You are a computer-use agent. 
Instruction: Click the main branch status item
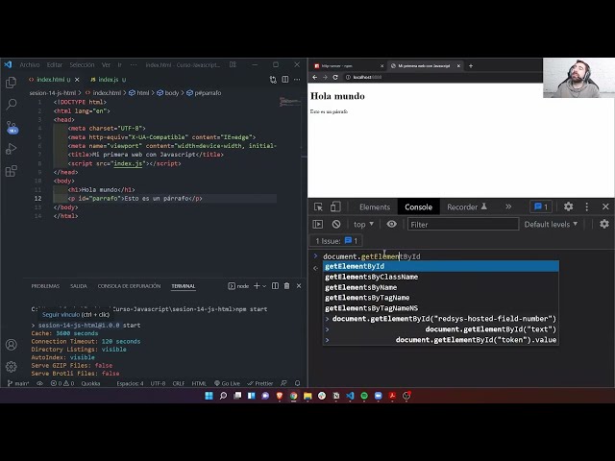point(18,383)
